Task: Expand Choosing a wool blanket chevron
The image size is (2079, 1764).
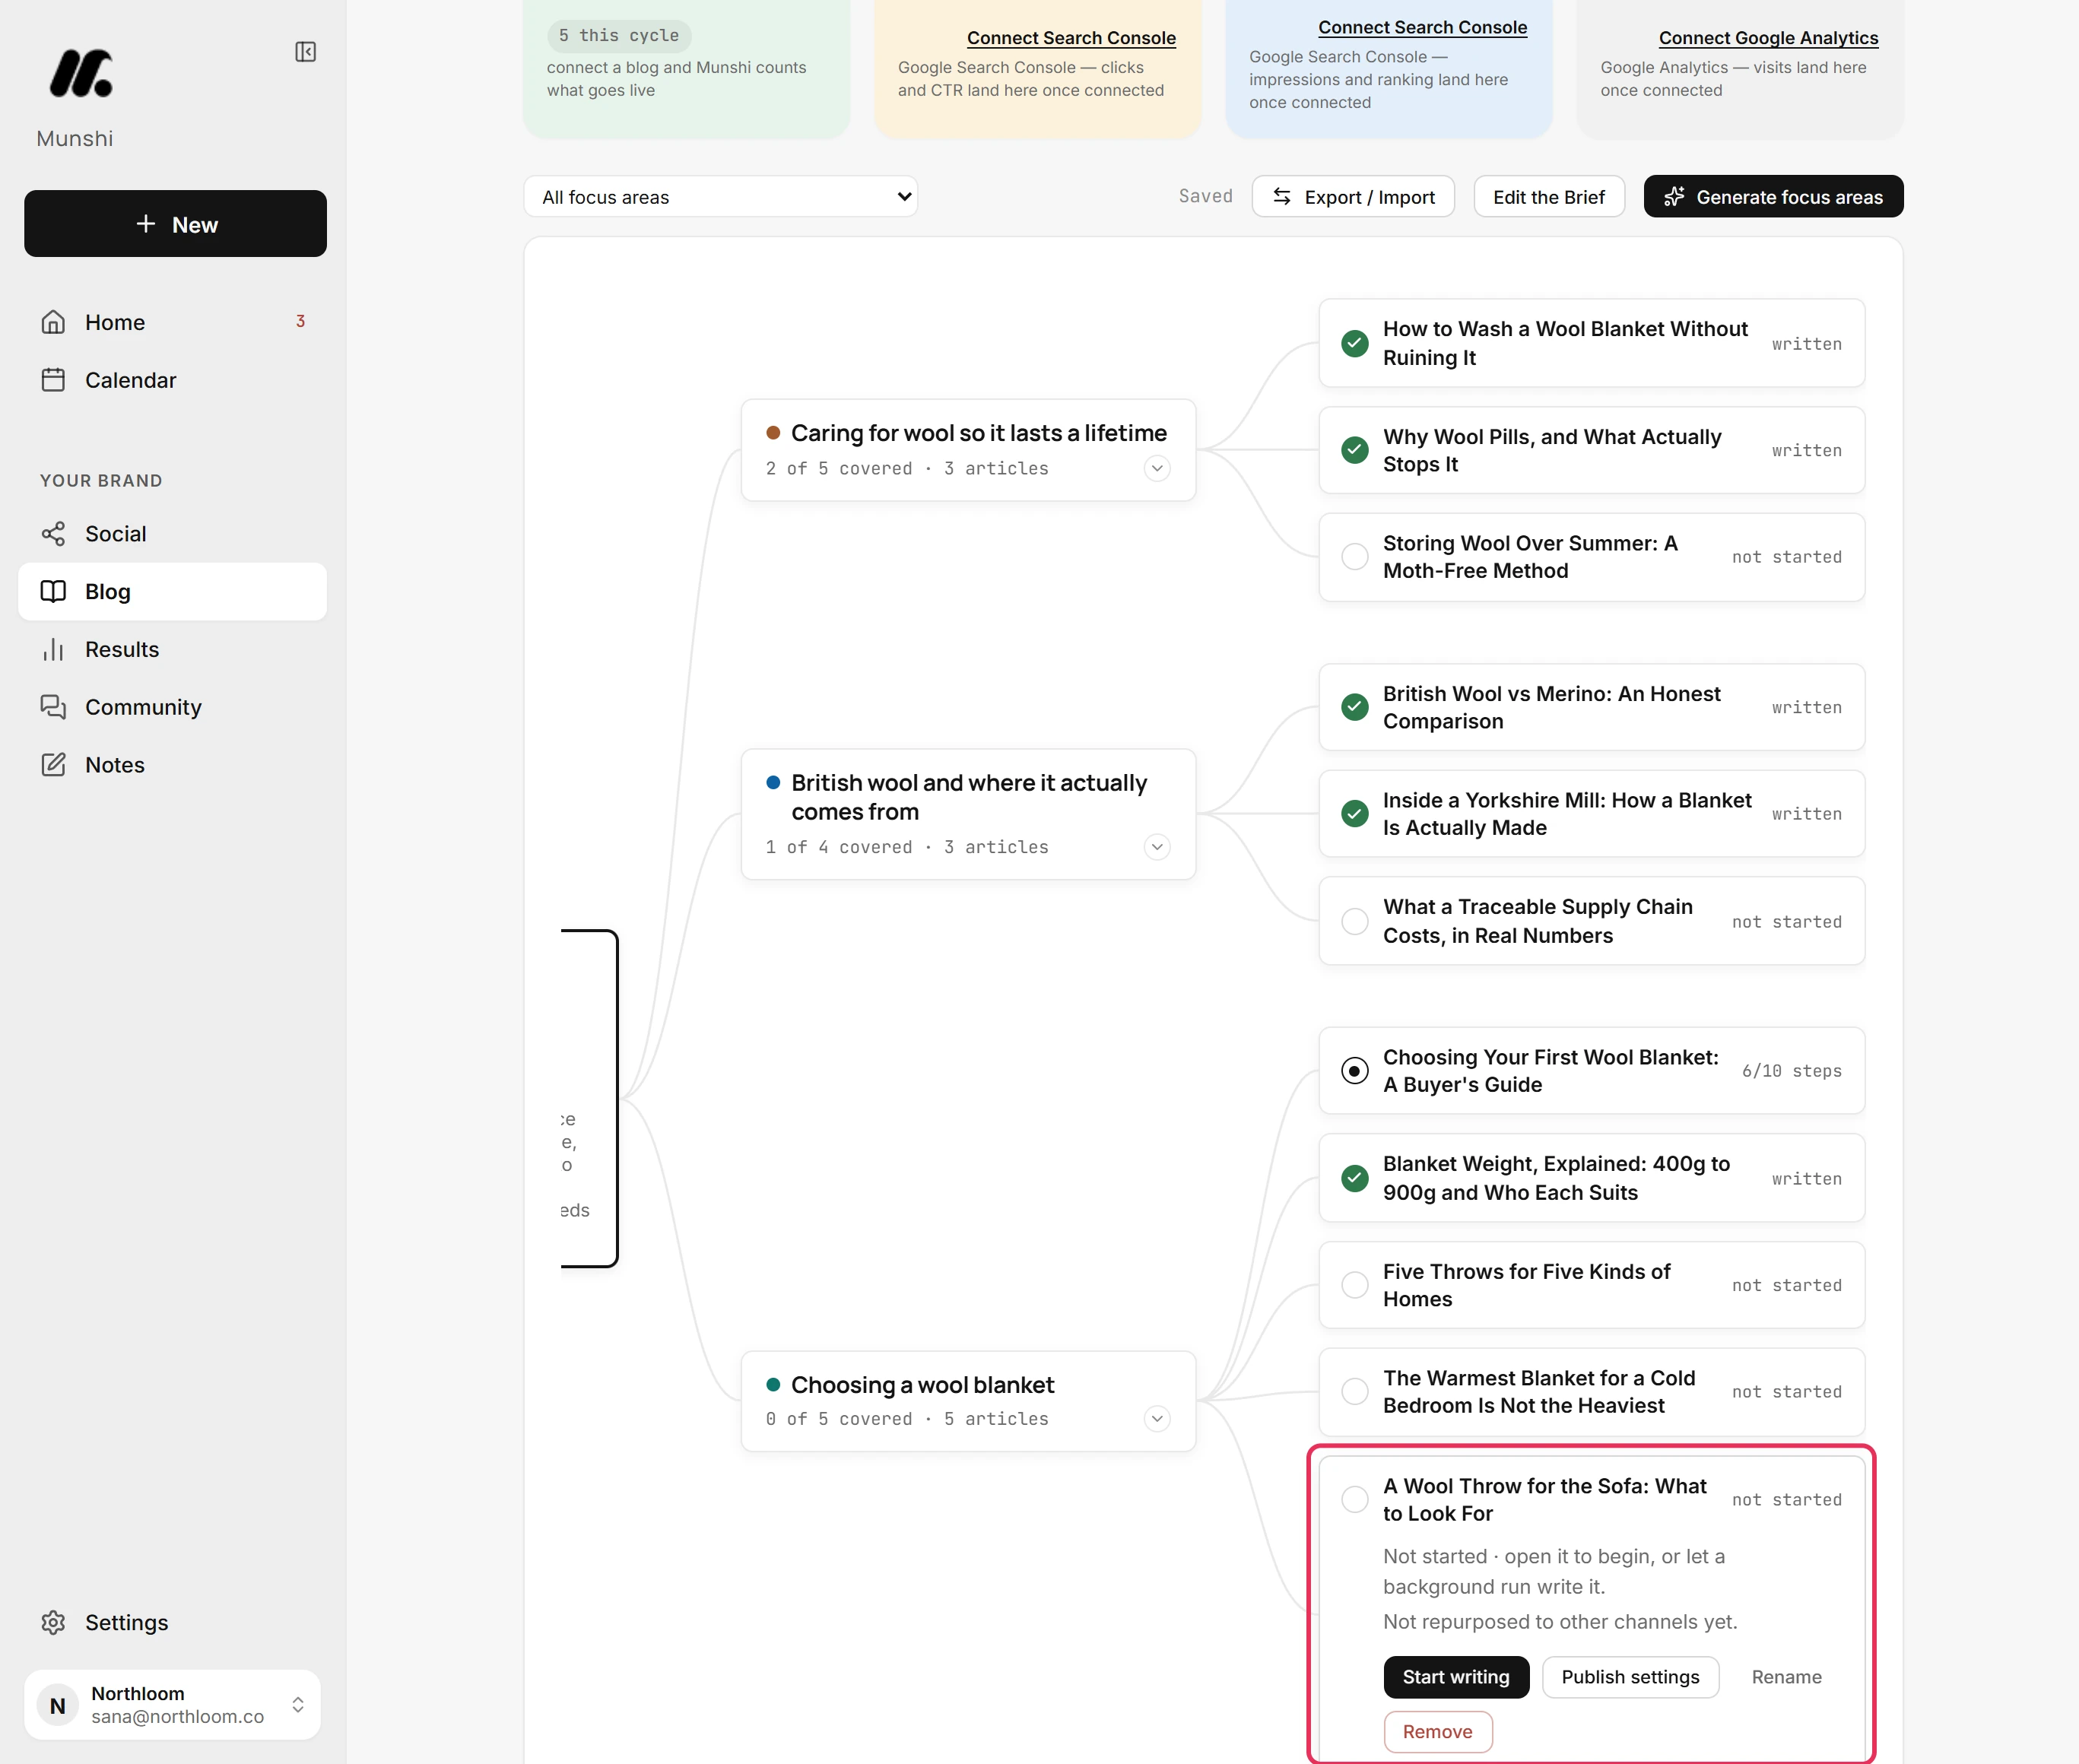Action: point(1157,1418)
